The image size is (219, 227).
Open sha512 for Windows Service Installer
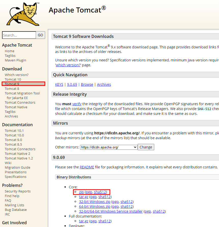pyautogui.click(x=159, y=211)
